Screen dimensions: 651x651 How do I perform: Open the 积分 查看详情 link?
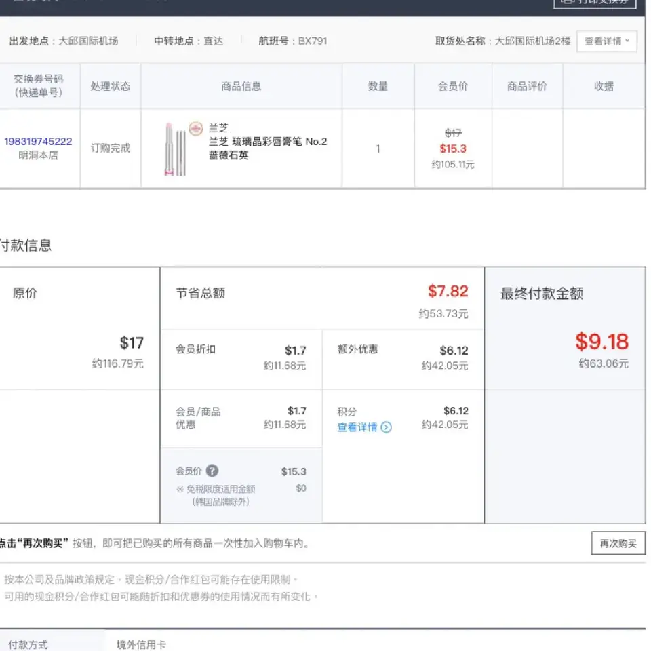(357, 427)
